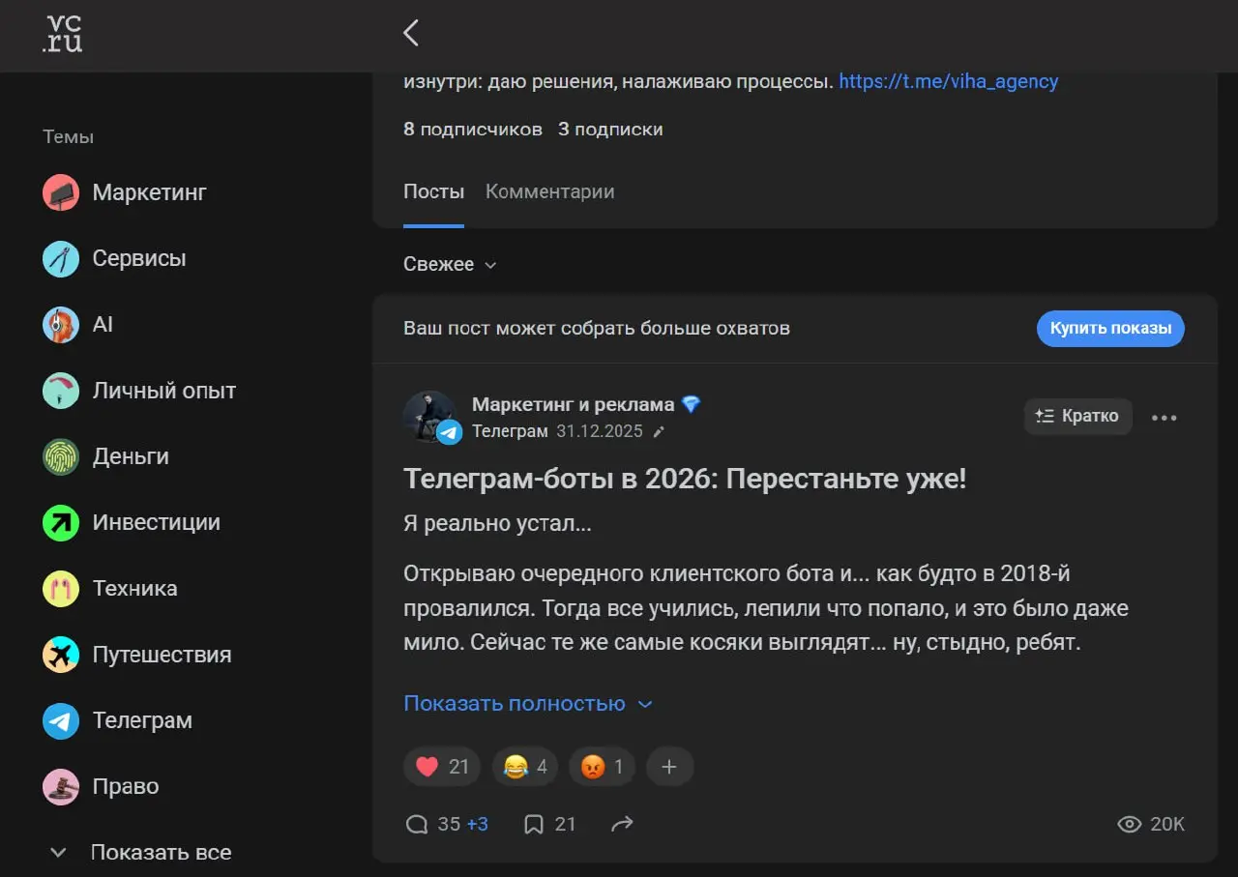The width and height of the screenshot is (1238, 877).
Task: Open the t.me/viha_agency link
Action: click(x=948, y=81)
